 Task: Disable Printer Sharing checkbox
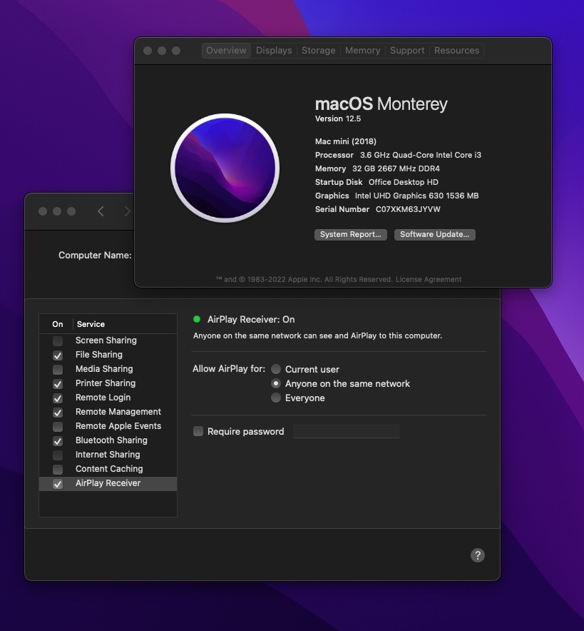[58, 384]
